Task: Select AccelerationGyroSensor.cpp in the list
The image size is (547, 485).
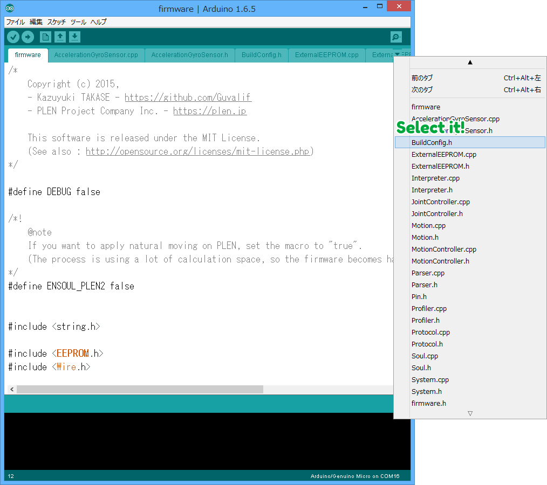Action: click(x=470, y=119)
